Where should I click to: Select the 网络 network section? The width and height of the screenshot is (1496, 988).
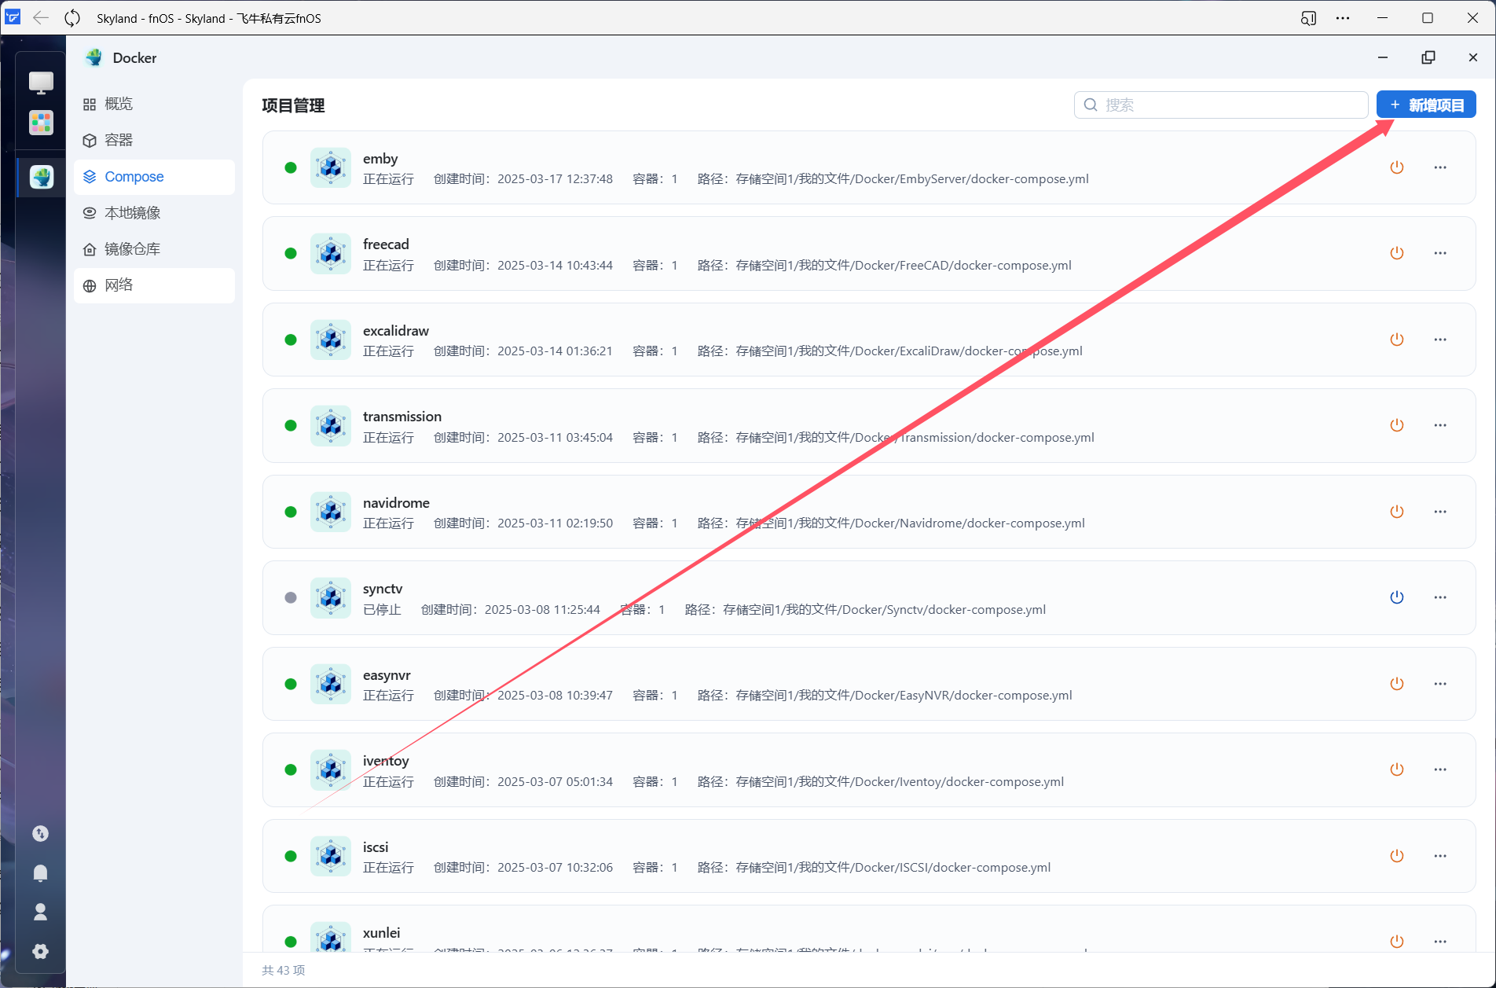(x=119, y=285)
